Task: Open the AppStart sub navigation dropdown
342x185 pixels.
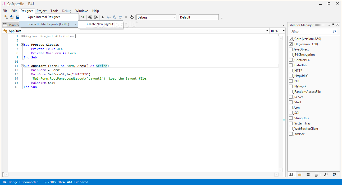Action: click(267, 31)
